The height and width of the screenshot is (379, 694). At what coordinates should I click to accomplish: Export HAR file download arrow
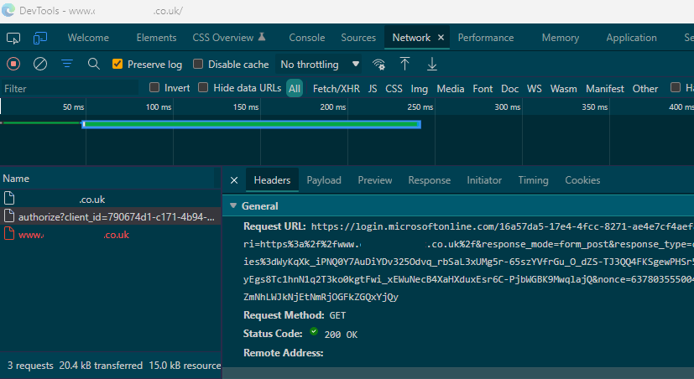click(432, 64)
